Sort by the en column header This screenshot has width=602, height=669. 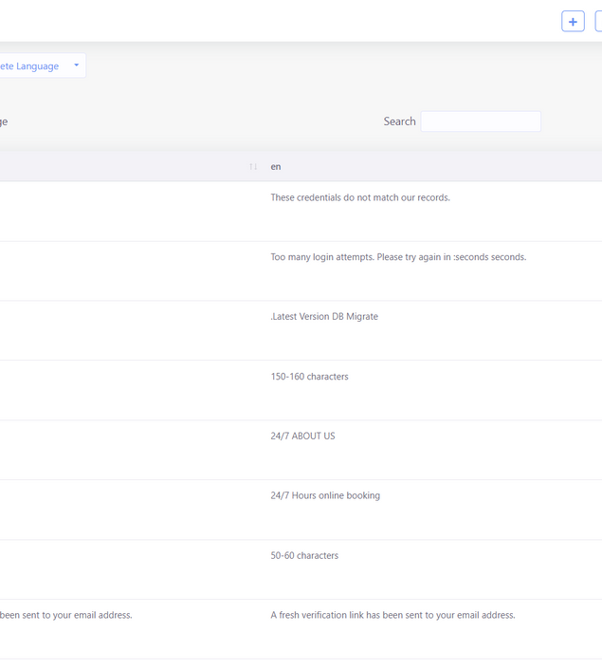(276, 167)
